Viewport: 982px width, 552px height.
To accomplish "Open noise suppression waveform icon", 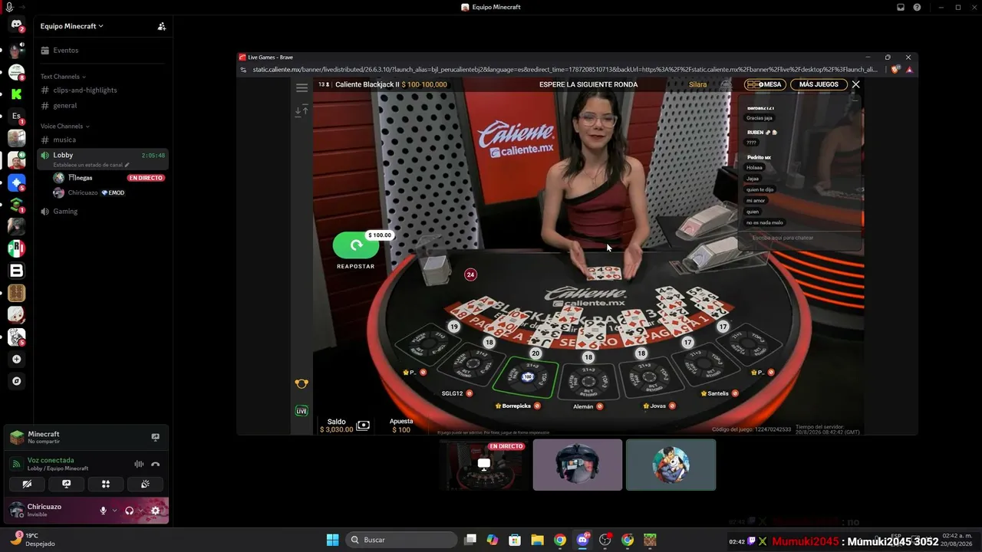I will [x=139, y=464].
